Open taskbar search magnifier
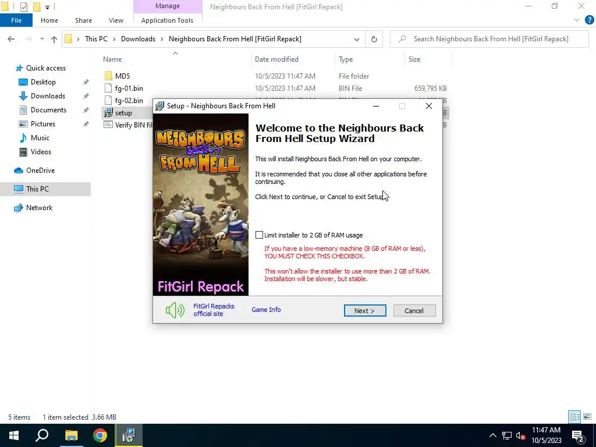The image size is (596, 447). 42,435
